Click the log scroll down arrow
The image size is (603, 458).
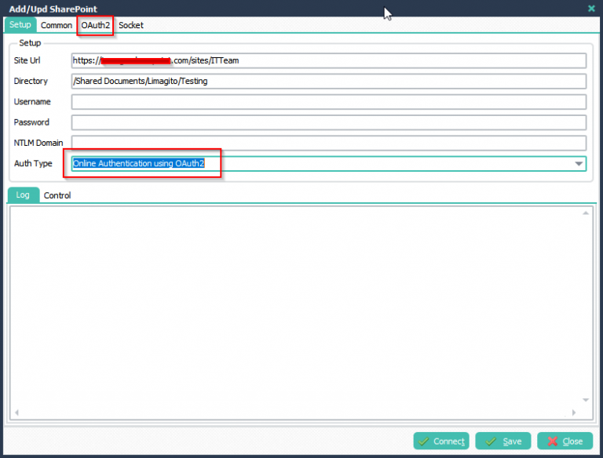point(586,400)
